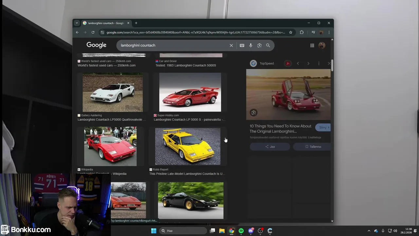The height and width of the screenshot is (236, 419).
Task: Search by image with Google Lens icon
Action: tap(259, 46)
